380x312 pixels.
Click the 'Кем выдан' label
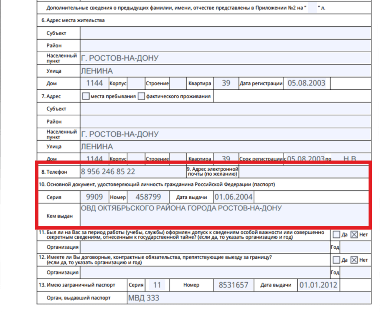tap(60, 216)
